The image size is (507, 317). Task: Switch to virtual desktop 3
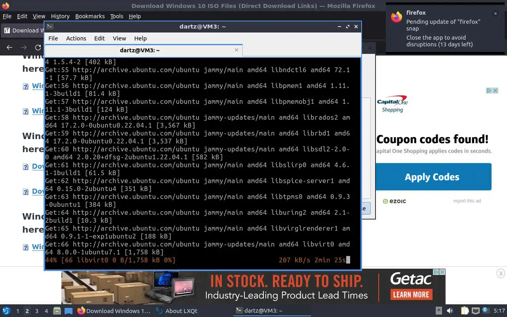coord(36,311)
